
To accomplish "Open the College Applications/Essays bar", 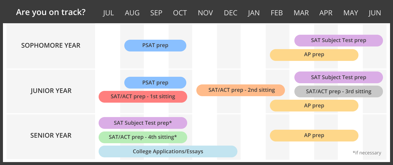I will click(x=168, y=151).
